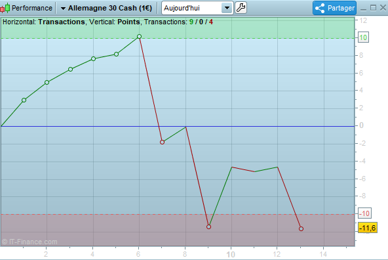
Task: Select the final data point at transaction 13
Action: 301,228
